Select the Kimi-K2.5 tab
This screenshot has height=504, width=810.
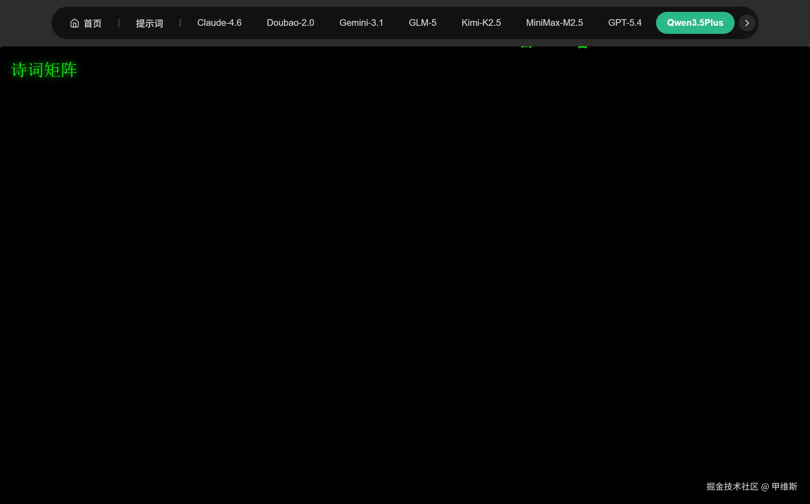[x=481, y=23]
